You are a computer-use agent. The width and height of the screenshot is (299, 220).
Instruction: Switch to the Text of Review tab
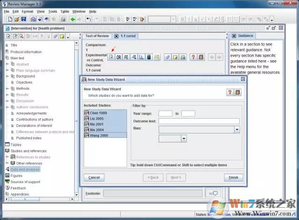[x=97, y=36]
